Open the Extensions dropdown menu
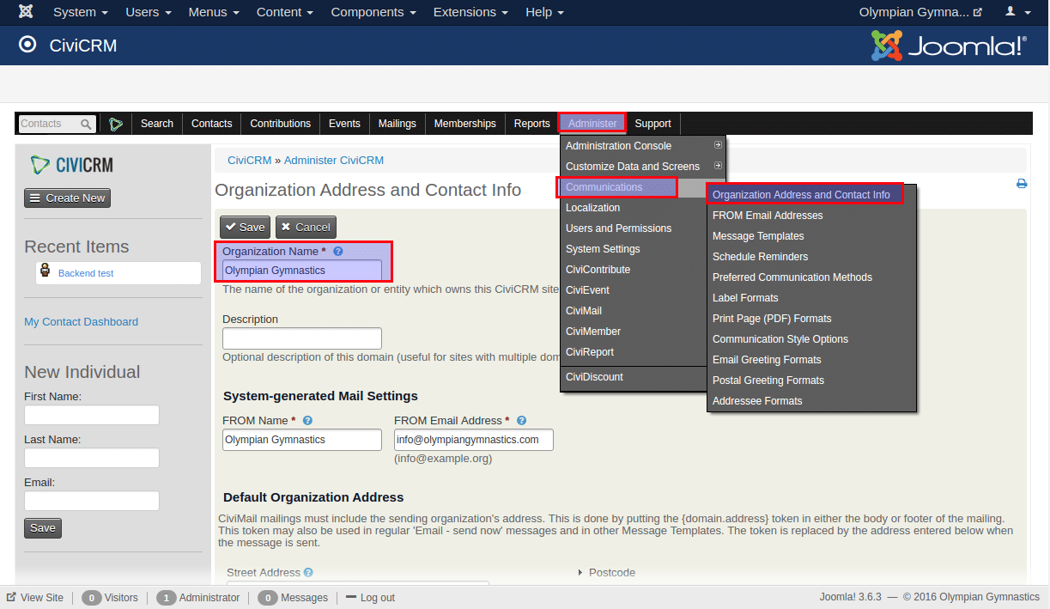This screenshot has height=609, width=1050. [470, 12]
